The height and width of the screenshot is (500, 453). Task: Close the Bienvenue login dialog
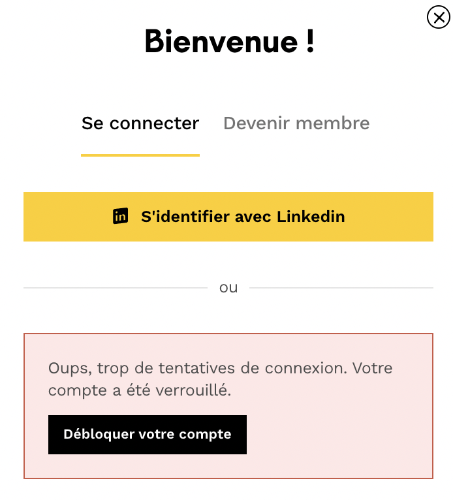click(438, 17)
